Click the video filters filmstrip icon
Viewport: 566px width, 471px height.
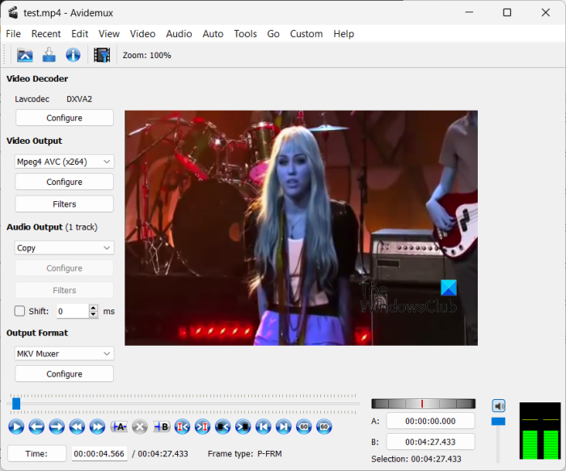click(x=102, y=55)
